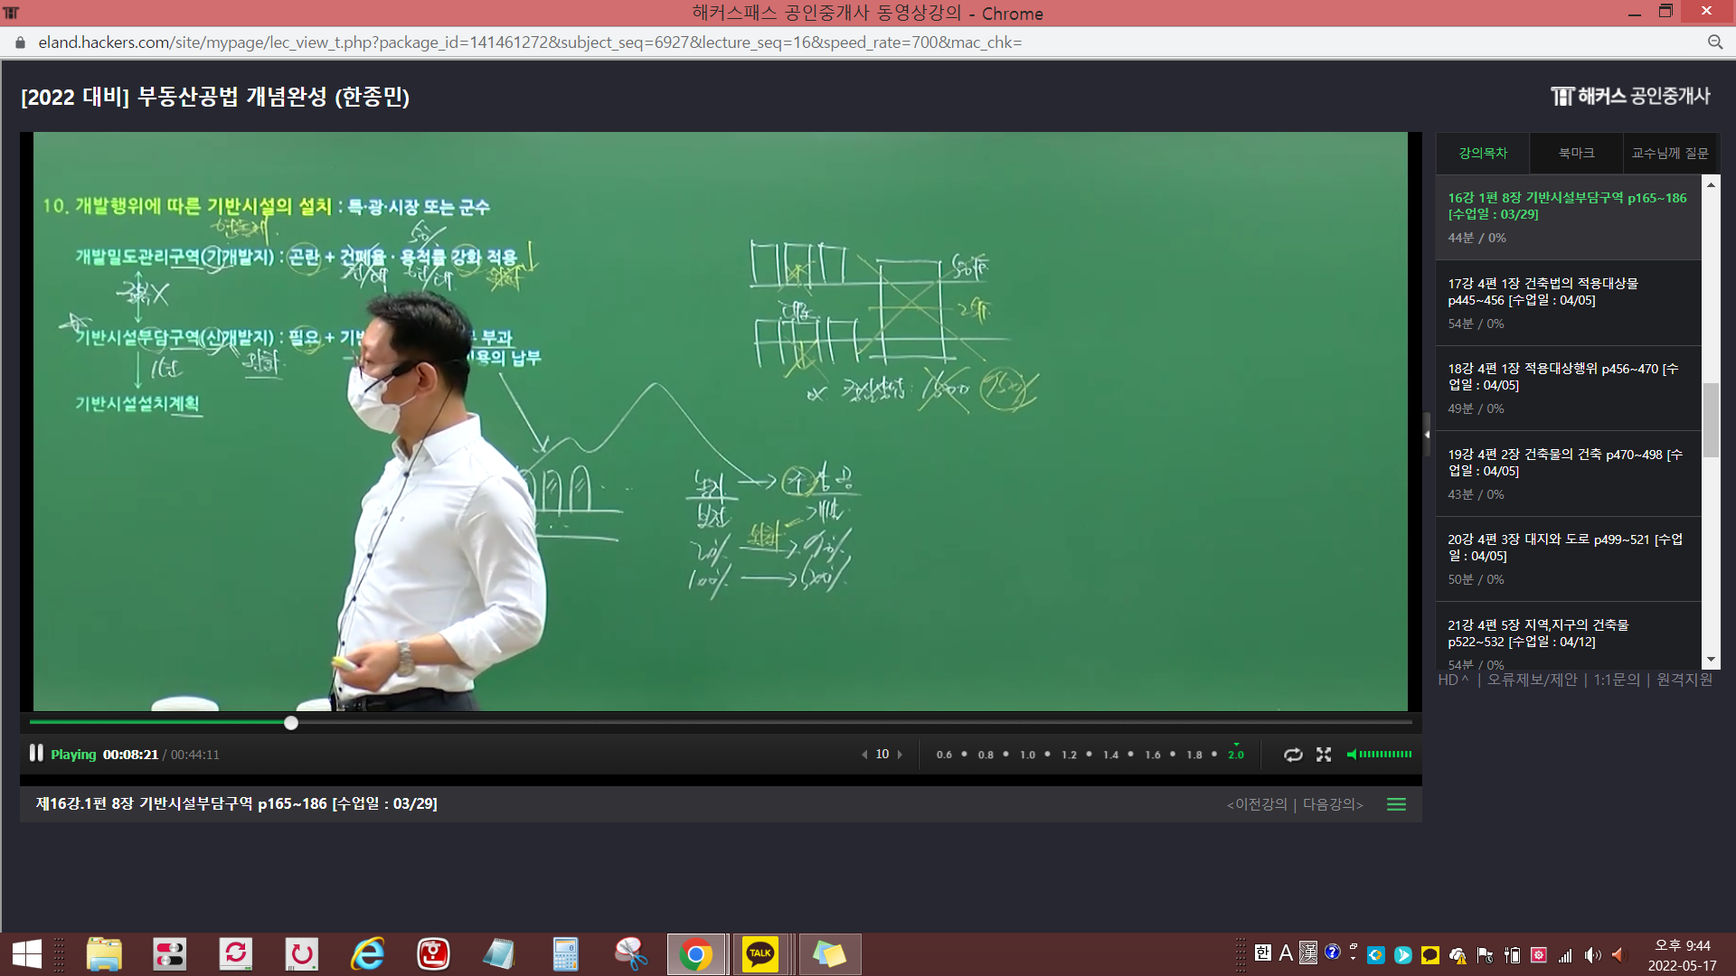Image resolution: width=1736 pixels, height=976 pixels.
Task: Click the 오류제보/제안 link
Action: (x=1532, y=680)
